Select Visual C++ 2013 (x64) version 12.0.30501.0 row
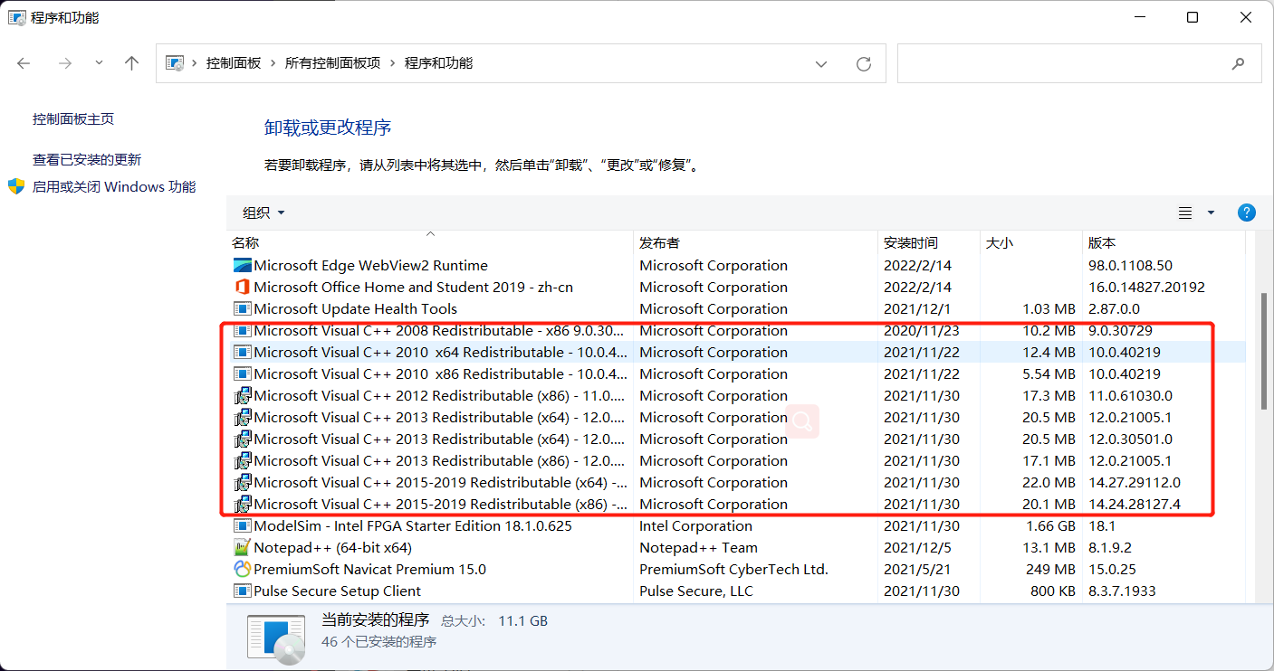 (735, 439)
